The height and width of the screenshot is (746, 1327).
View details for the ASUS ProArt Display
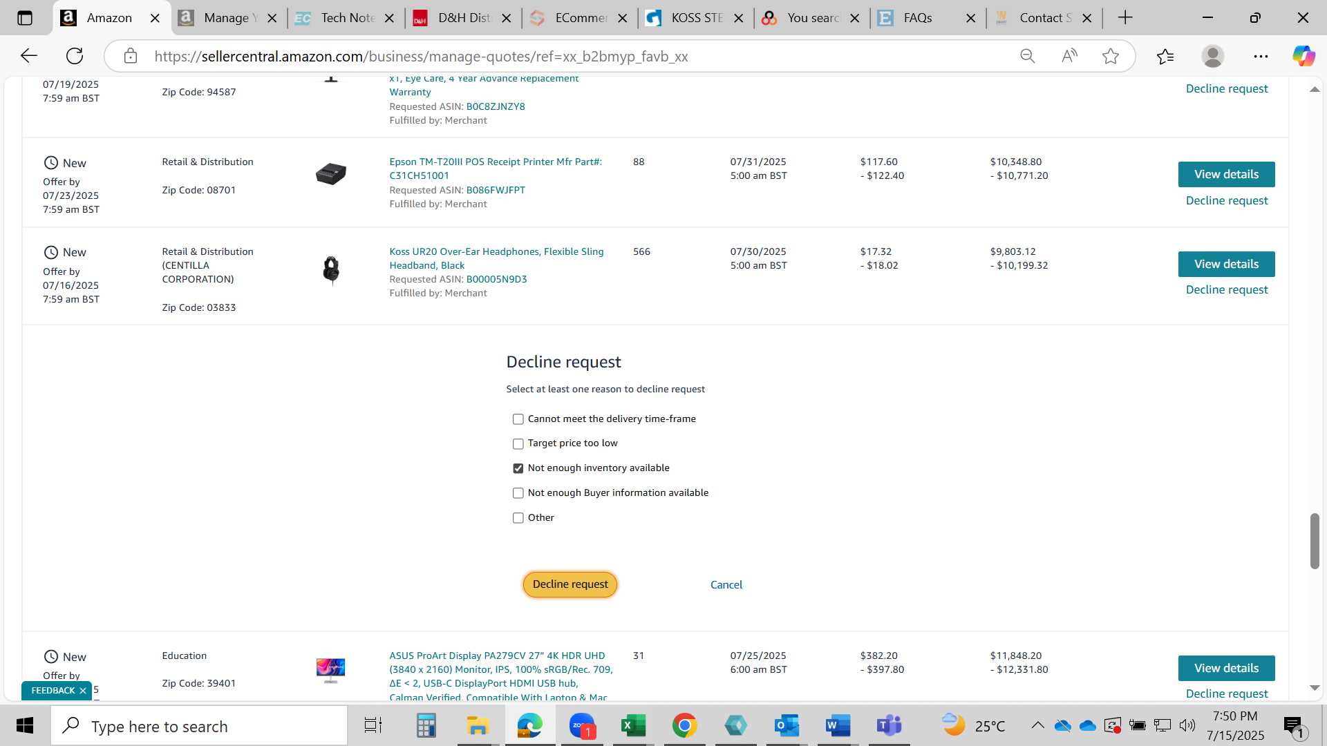click(1226, 669)
